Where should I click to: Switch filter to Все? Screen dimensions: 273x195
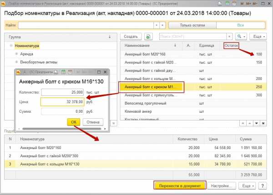click(241, 25)
